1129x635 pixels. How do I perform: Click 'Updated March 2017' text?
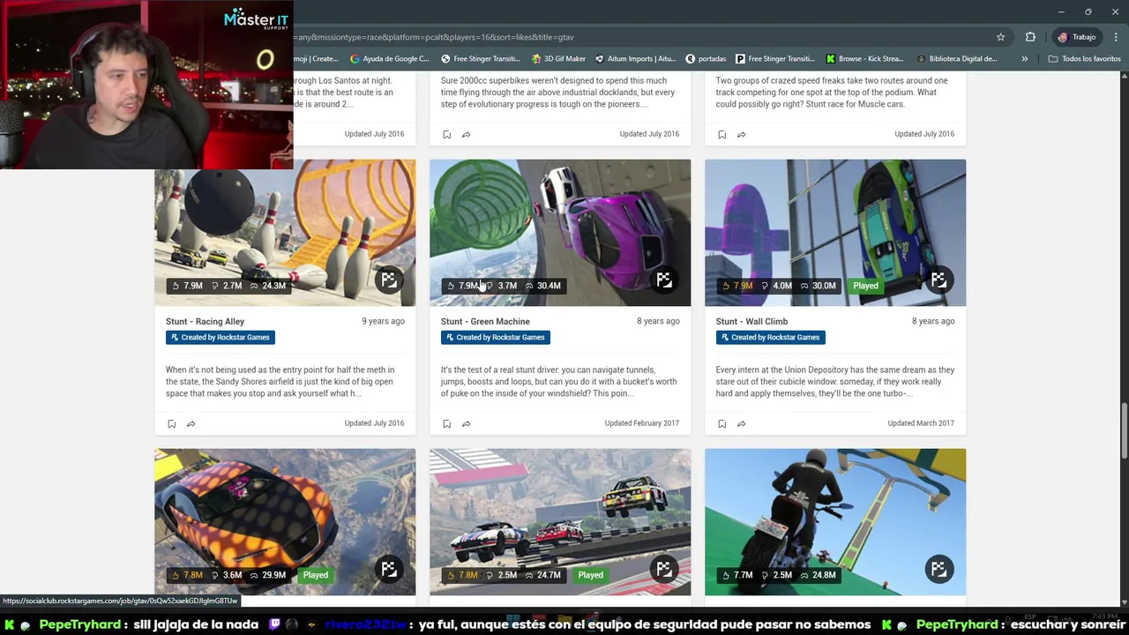point(921,423)
